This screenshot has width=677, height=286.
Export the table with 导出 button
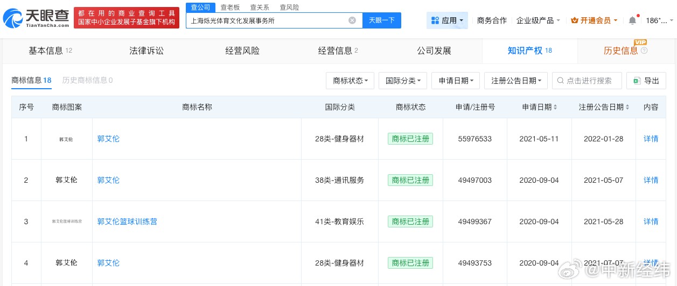(646, 81)
